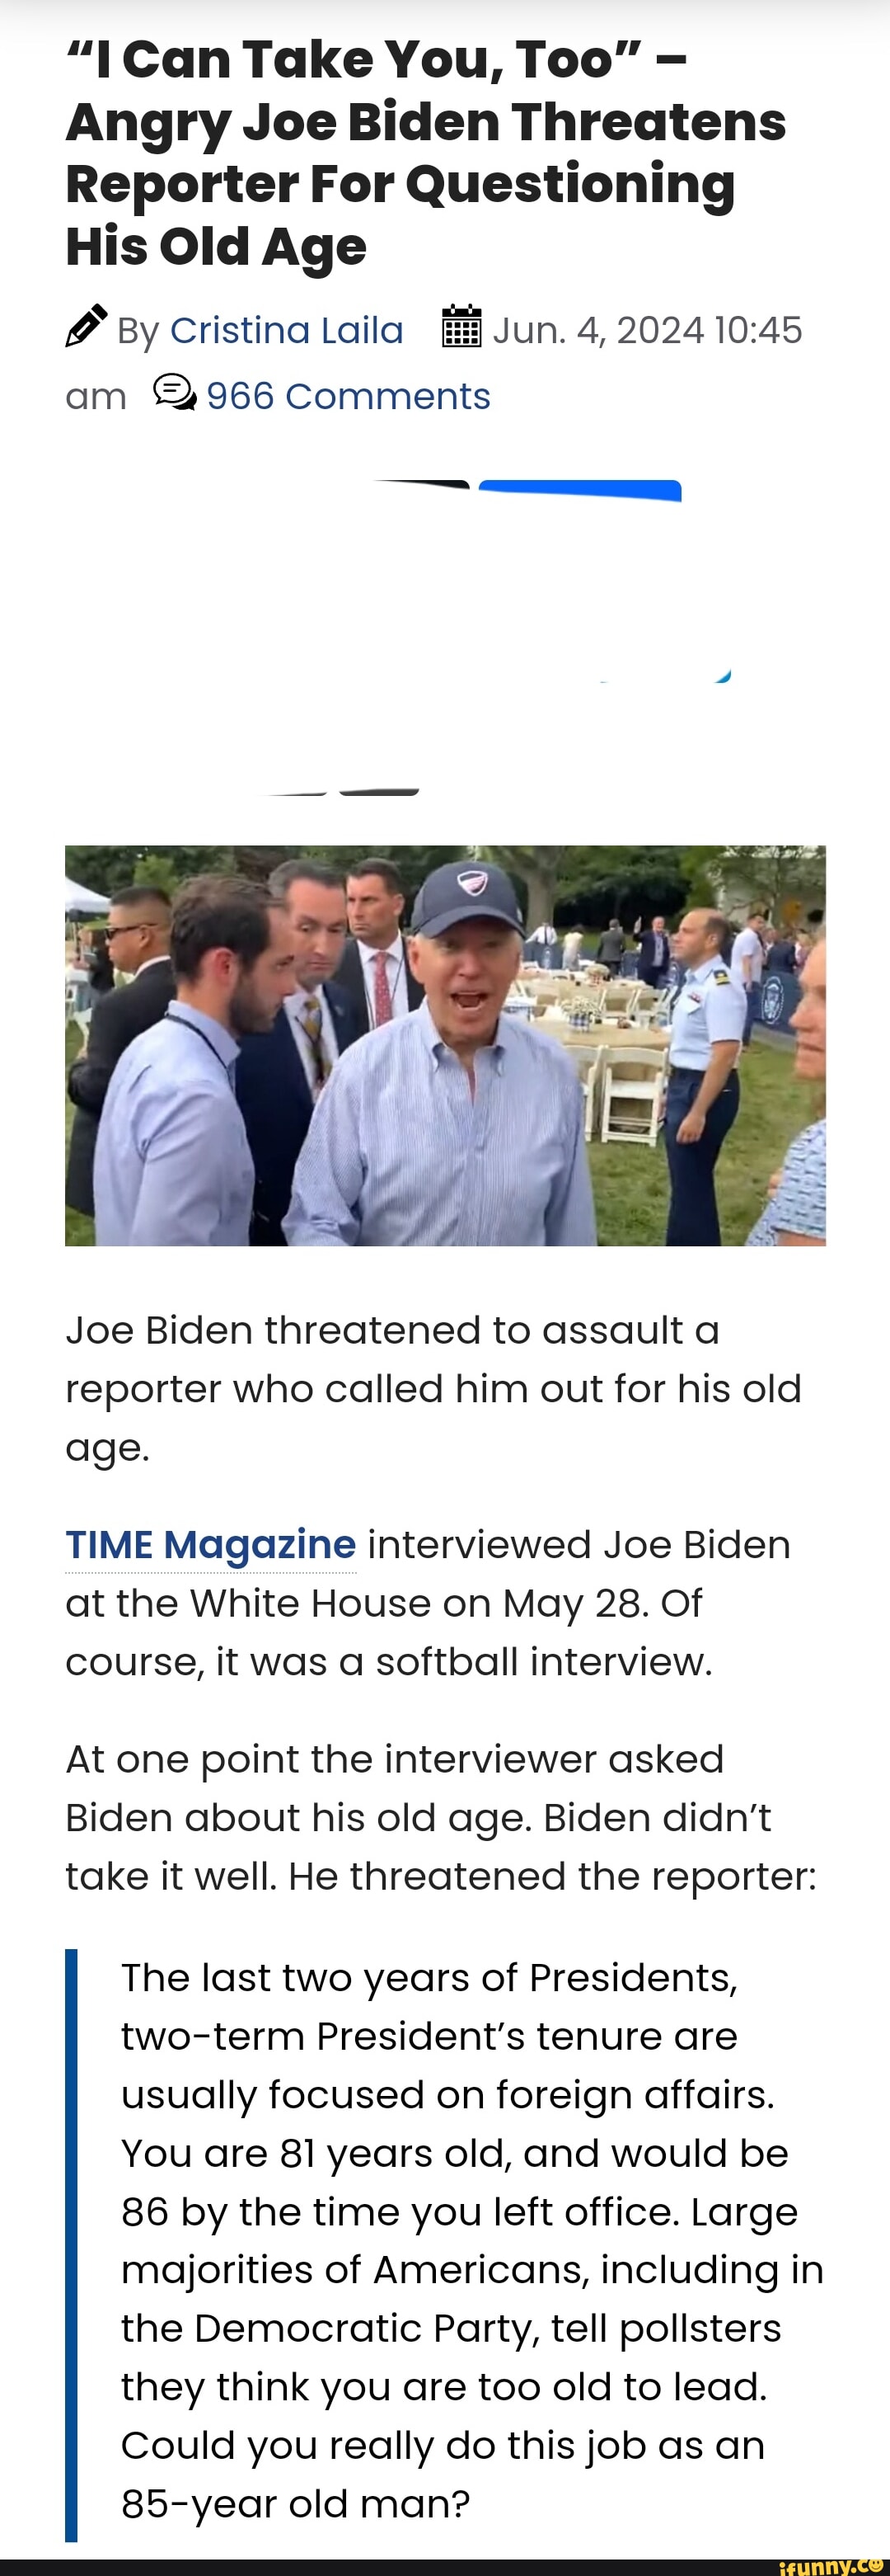Click the article headline about Joe Biden

point(425,153)
